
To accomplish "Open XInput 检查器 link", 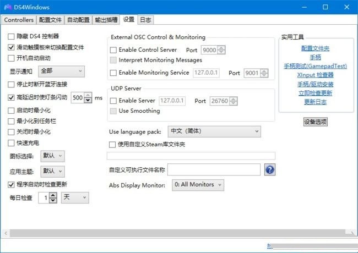I will tap(315, 75).
